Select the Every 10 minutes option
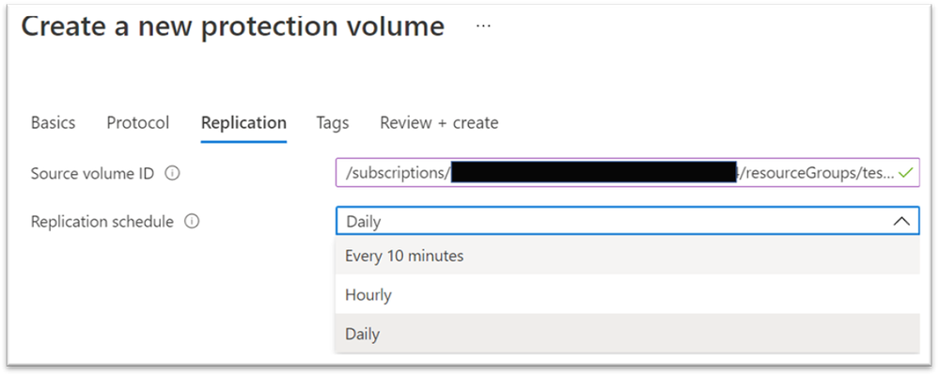The height and width of the screenshot is (376, 939). pos(404,256)
